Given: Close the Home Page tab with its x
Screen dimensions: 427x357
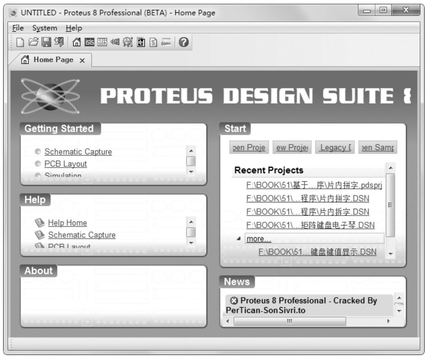Looking at the screenshot, I should pyautogui.click(x=82, y=60).
